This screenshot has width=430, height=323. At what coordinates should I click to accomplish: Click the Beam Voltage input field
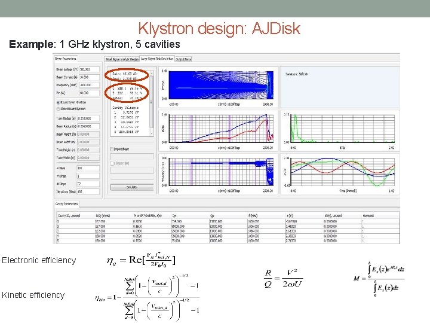tap(89, 69)
